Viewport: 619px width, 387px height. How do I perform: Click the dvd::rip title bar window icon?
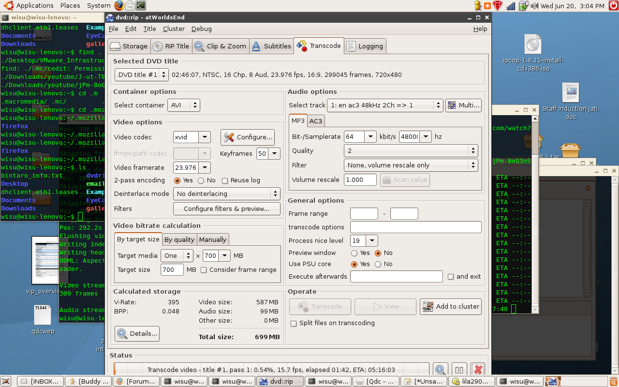tap(110, 18)
